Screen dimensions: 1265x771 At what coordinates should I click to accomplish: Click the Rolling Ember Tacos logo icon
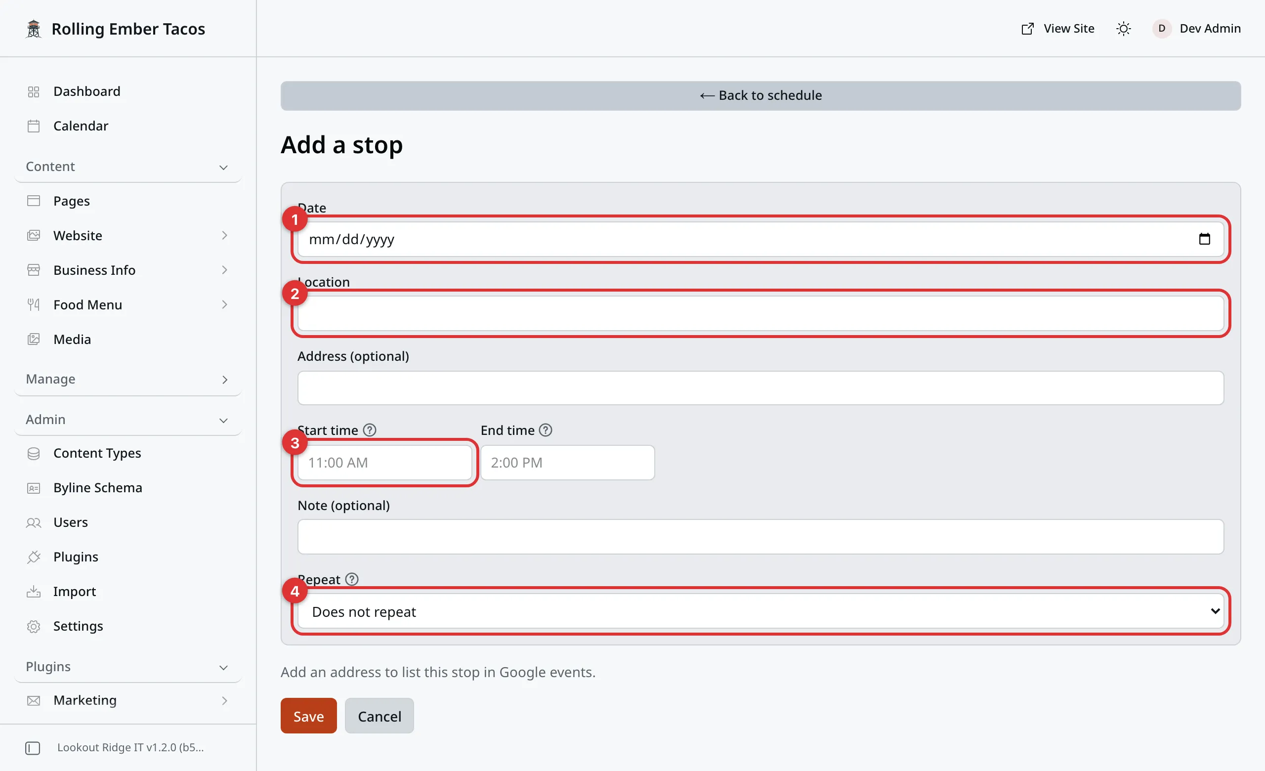pyautogui.click(x=34, y=29)
